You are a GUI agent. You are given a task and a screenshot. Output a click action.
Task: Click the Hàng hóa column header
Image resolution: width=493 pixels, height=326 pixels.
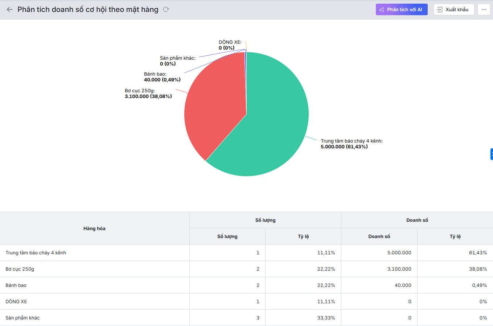94,228
